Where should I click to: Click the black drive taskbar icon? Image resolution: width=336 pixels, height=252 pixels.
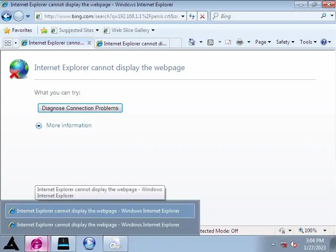pos(63,244)
